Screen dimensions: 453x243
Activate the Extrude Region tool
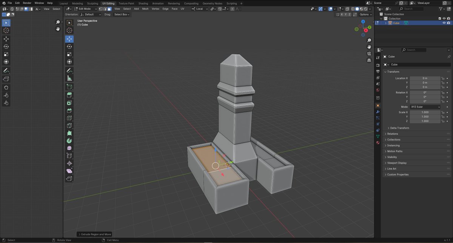69,94
